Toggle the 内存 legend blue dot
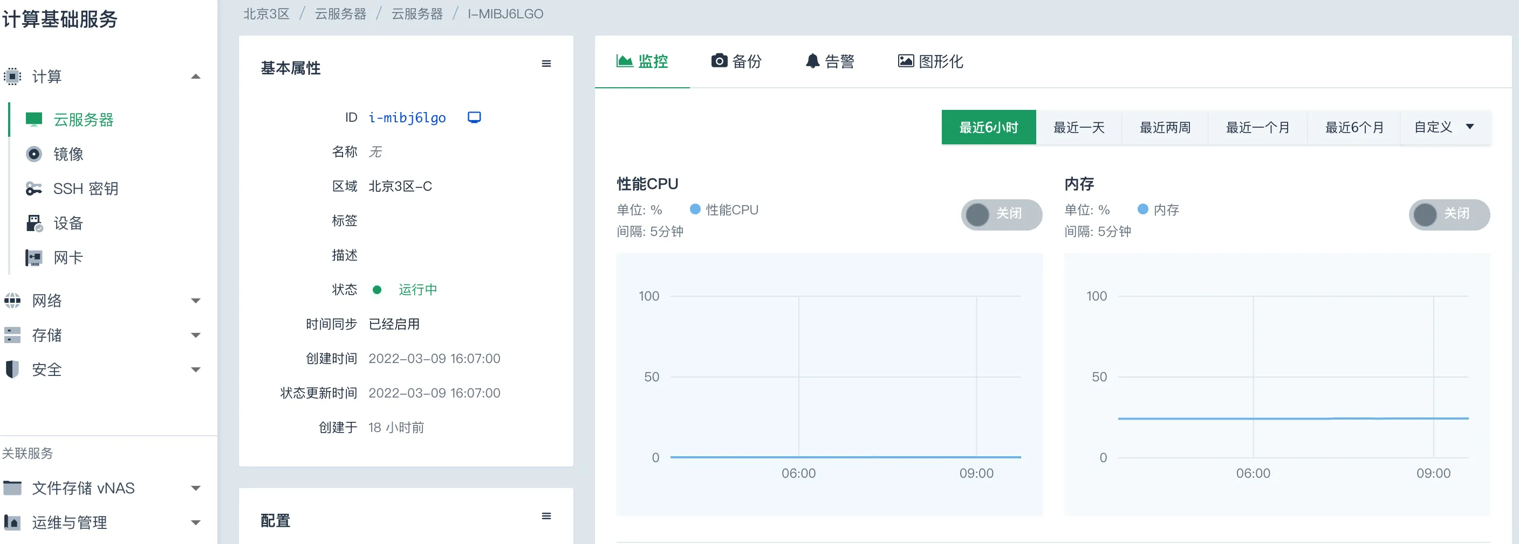The width and height of the screenshot is (1519, 544). tap(1143, 209)
